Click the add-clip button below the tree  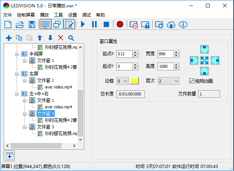[9, 156]
